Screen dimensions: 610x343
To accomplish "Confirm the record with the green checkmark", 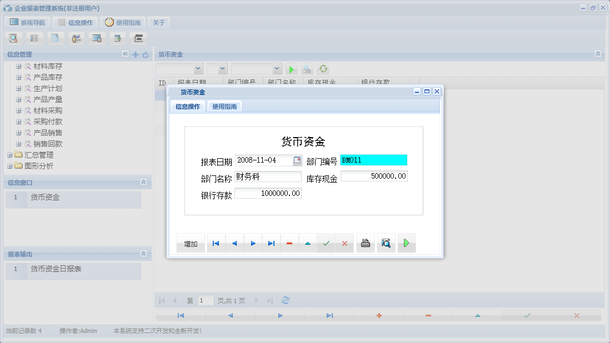I will (326, 243).
